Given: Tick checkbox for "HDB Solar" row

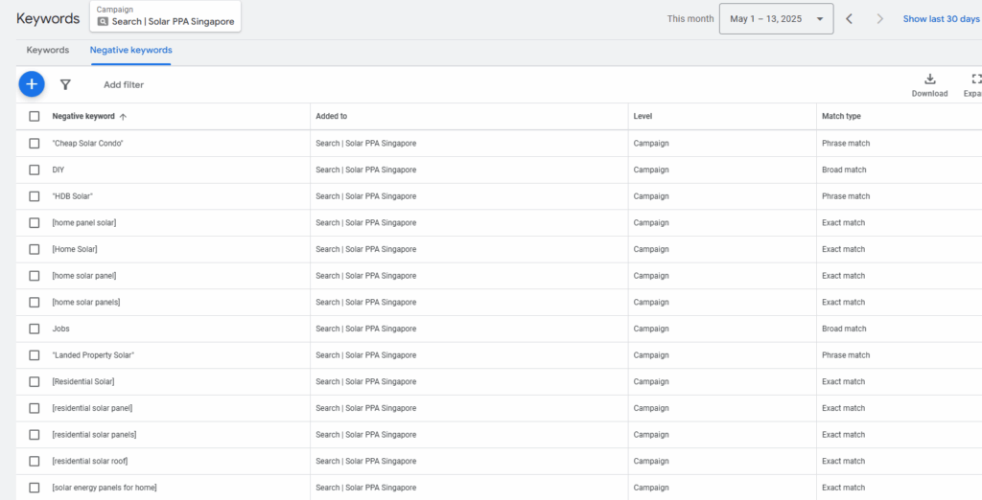Looking at the screenshot, I should pos(35,196).
